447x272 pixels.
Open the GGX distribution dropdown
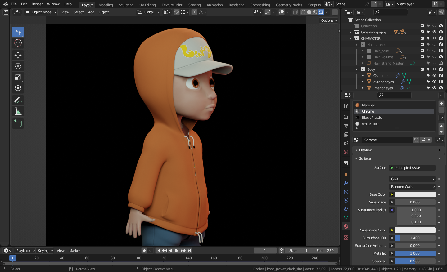point(412,179)
